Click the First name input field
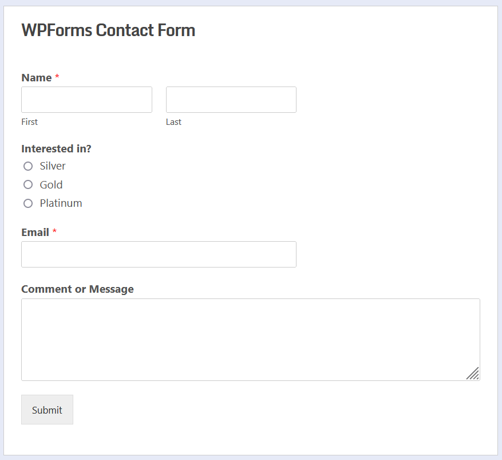The width and height of the screenshot is (502, 460). pos(86,100)
